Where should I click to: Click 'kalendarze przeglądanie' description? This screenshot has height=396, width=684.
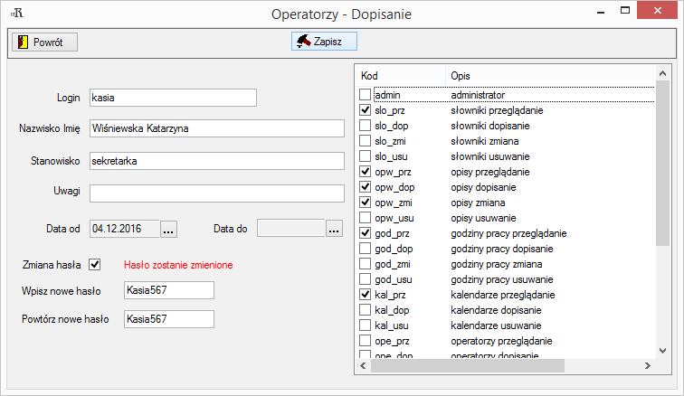click(502, 295)
